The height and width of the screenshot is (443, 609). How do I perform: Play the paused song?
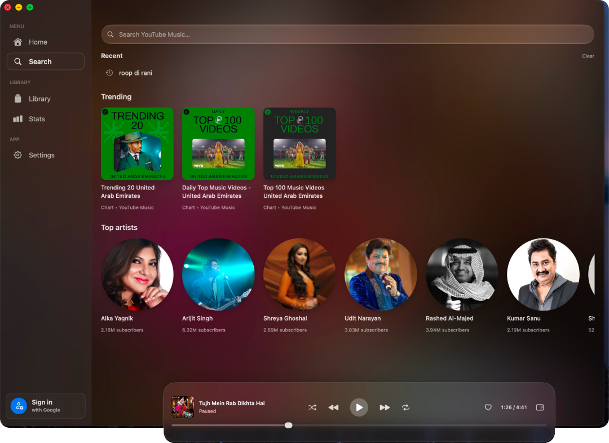[359, 407]
